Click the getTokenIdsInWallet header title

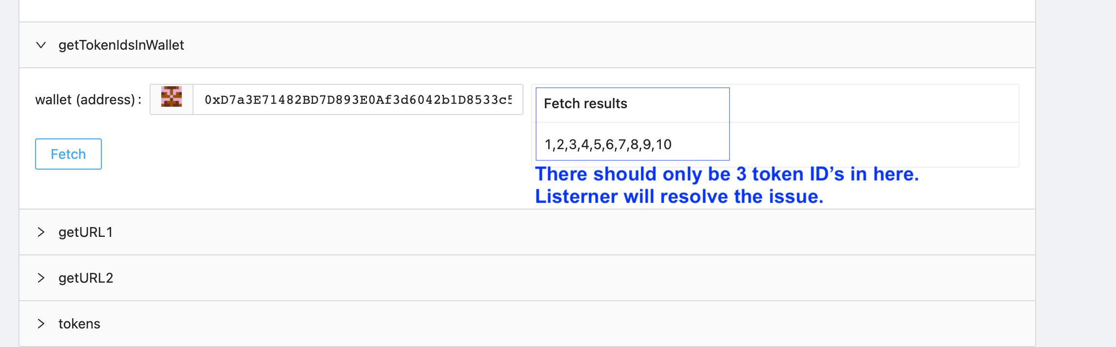point(121,45)
